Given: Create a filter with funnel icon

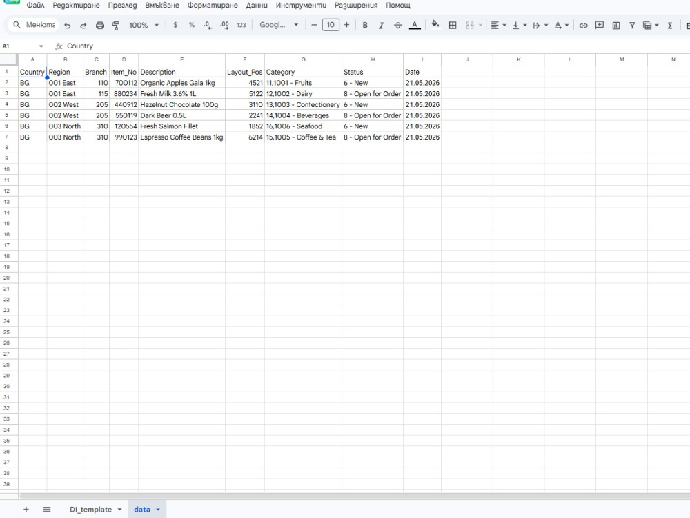Looking at the screenshot, I should (632, 25).
